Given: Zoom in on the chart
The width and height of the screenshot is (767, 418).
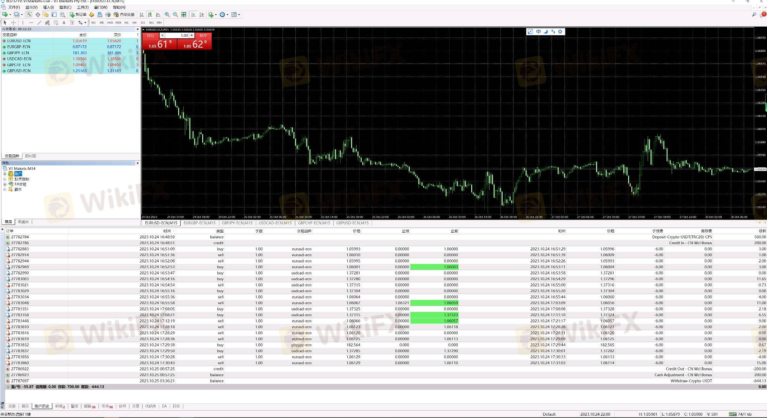Looking at the screenshot, I should click(x=167, y=15).
